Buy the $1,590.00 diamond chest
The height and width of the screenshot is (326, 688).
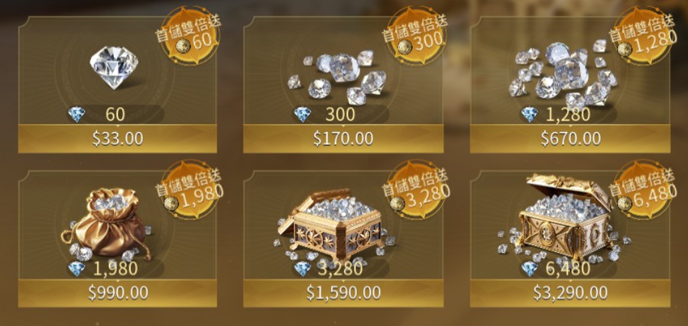click(x=343, y=293)
